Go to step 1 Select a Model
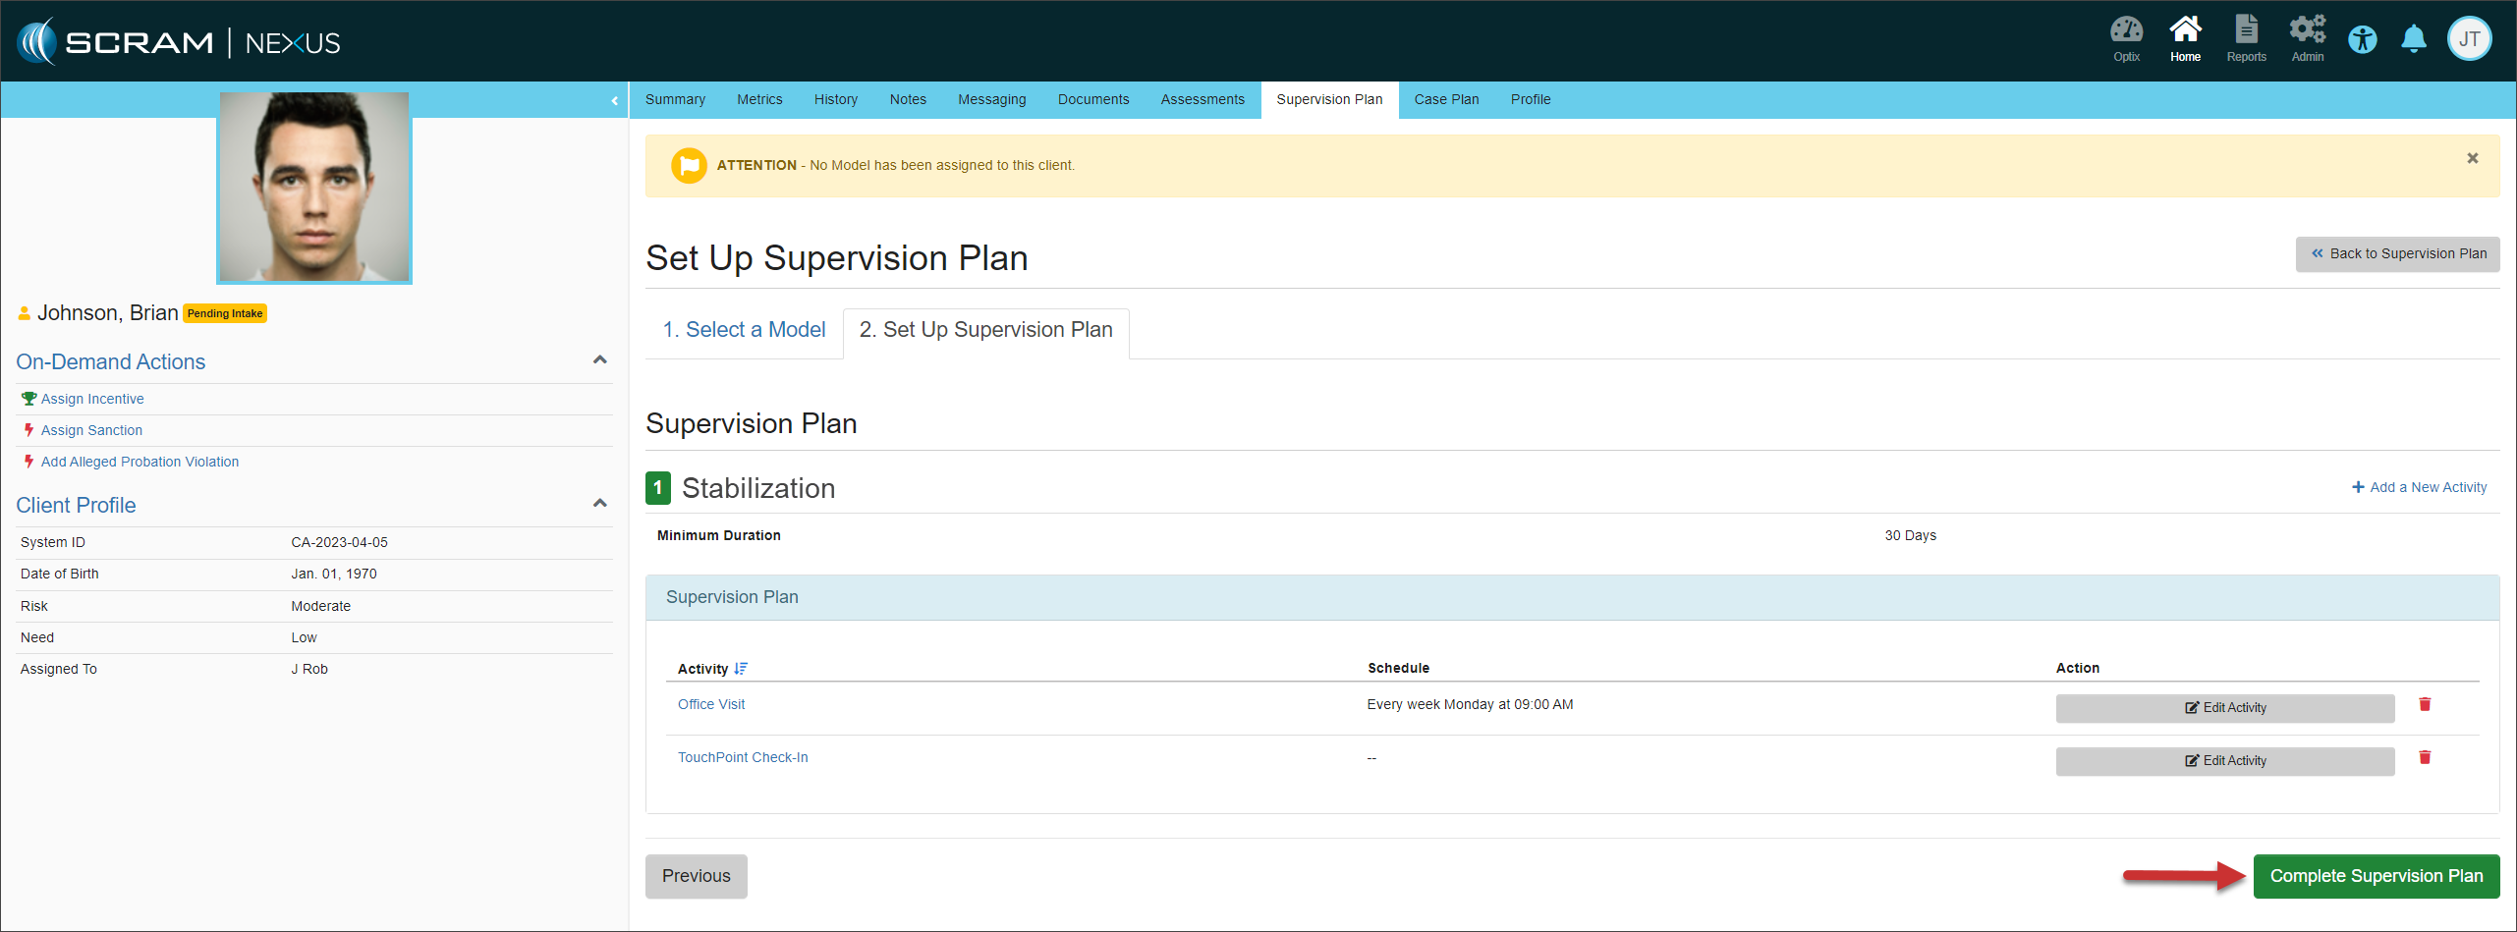Screen dimensions: 2517x932 744,330
